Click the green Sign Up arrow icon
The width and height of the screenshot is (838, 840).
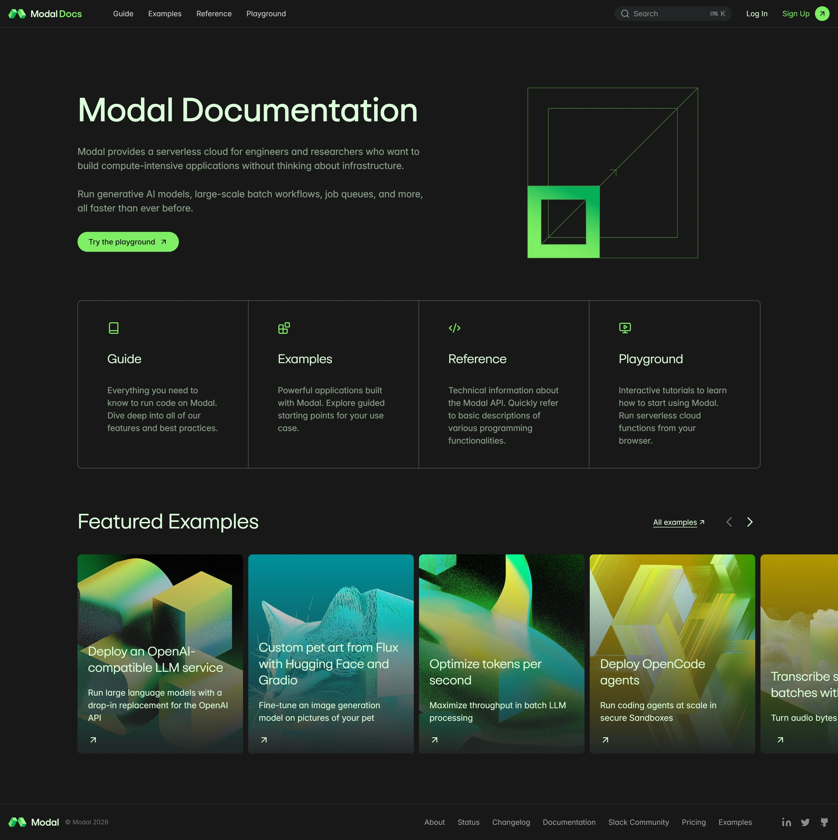[822, 14]
